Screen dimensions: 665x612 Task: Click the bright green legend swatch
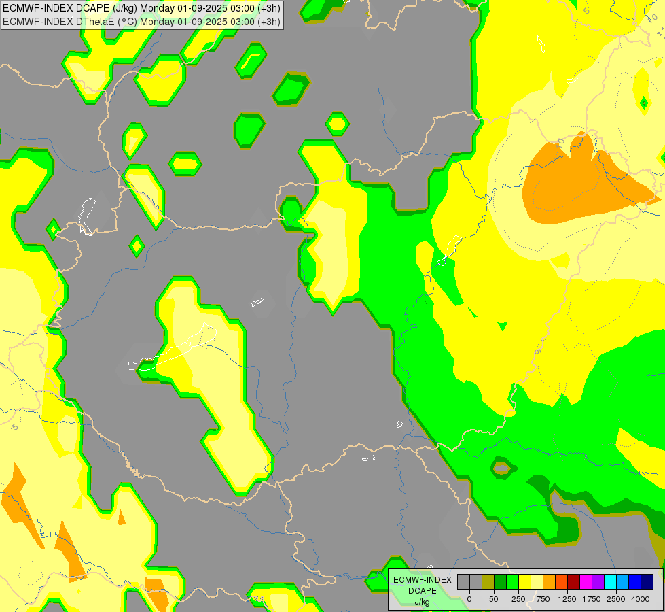click(512, 581)
